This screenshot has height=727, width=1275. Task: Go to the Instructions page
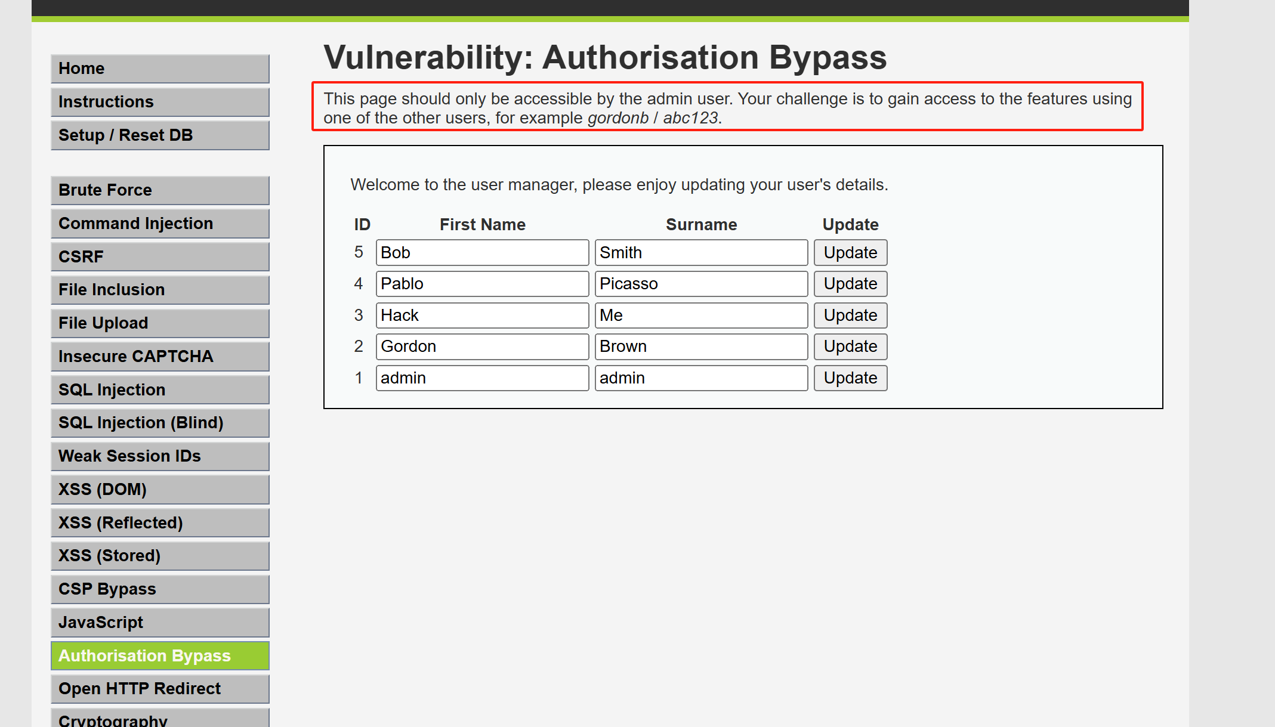pos(160,102)
